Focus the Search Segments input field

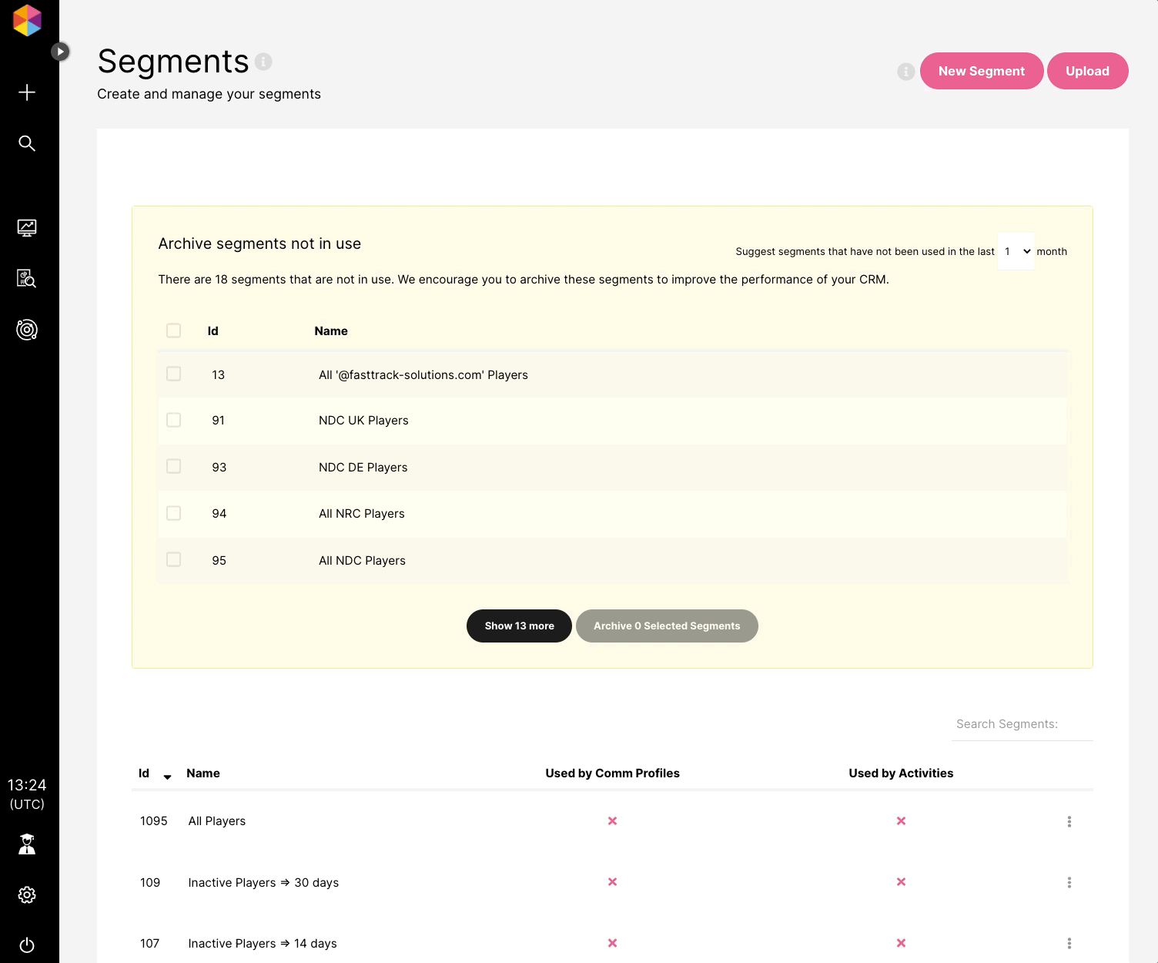pos(1022,724)
